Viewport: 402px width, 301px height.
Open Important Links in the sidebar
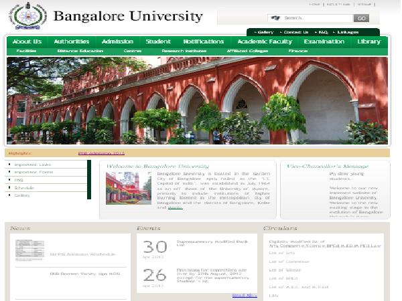pyautogui.click(x=32, y=164)
